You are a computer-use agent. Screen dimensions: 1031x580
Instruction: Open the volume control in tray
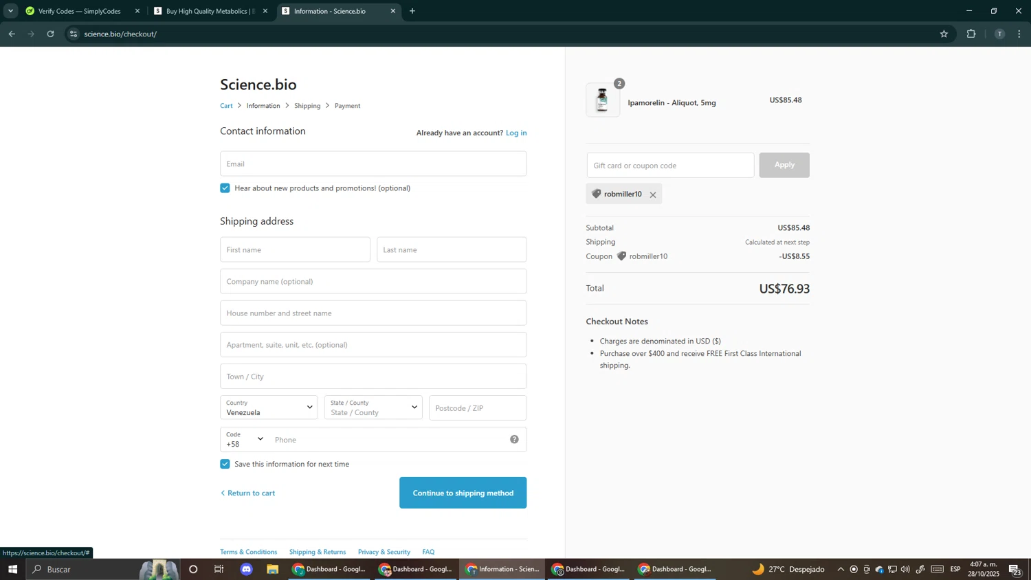click(905, 569)
